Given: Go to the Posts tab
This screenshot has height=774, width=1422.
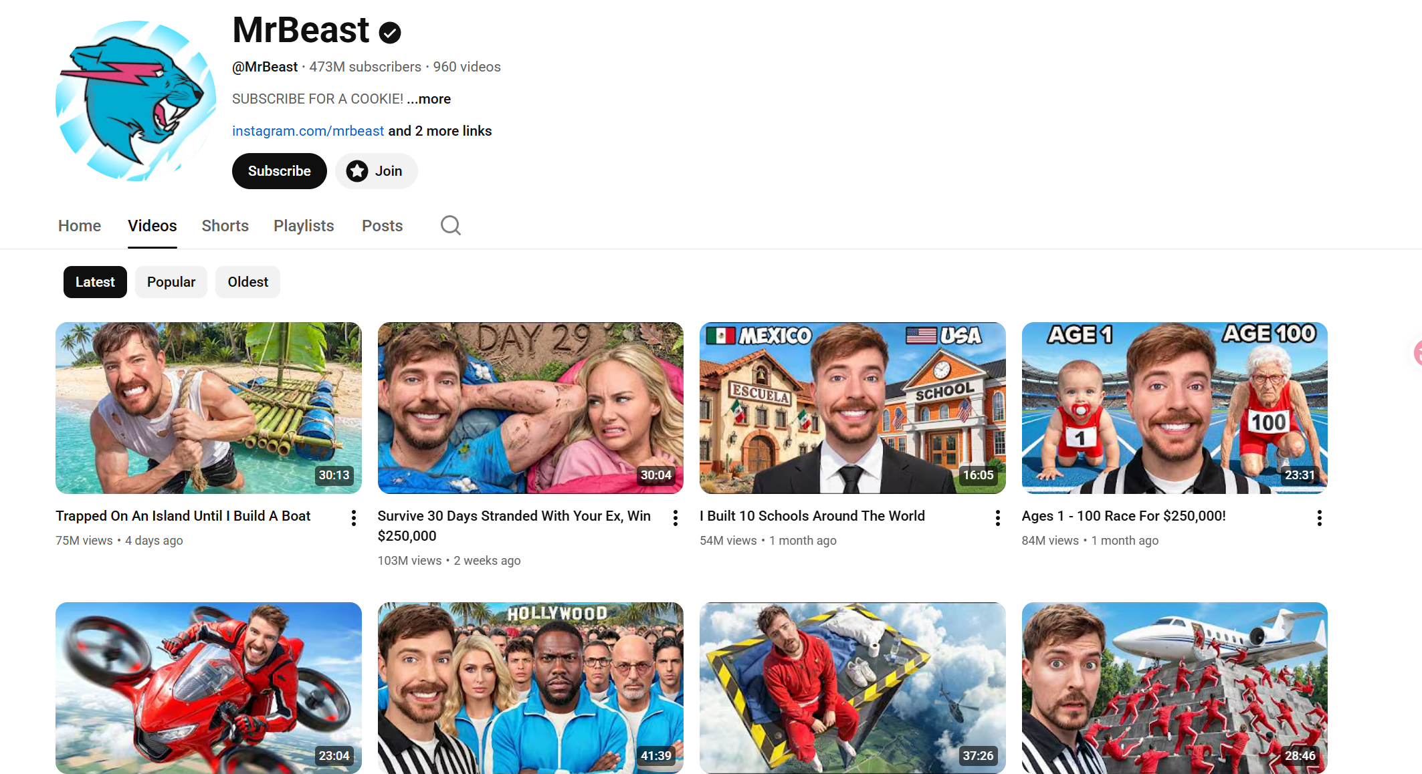Looking at the screenshot, I should pyautogui.click(x=382, y=226).
